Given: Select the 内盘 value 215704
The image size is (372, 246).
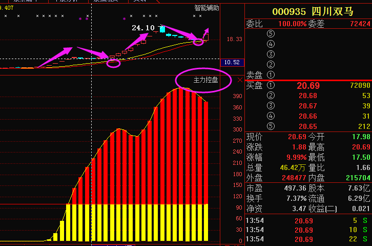Looking at the screenshot, I should (358, 178).
